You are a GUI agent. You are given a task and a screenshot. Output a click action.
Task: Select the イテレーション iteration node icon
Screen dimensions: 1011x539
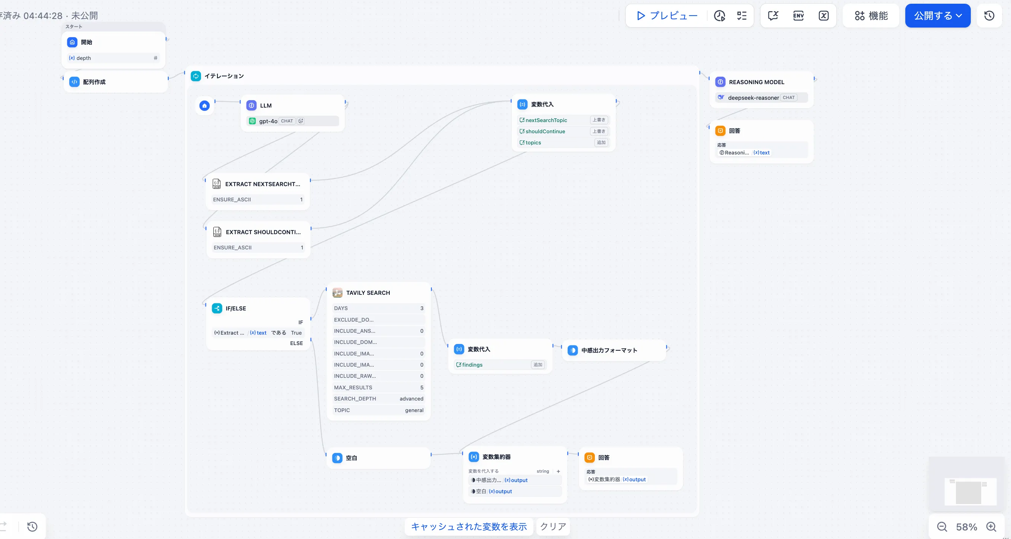click(195, 76)
